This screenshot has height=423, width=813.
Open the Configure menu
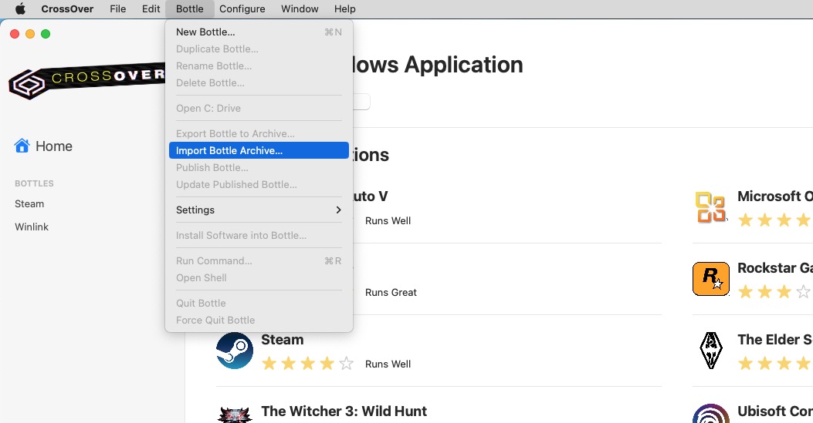(242, 9)
